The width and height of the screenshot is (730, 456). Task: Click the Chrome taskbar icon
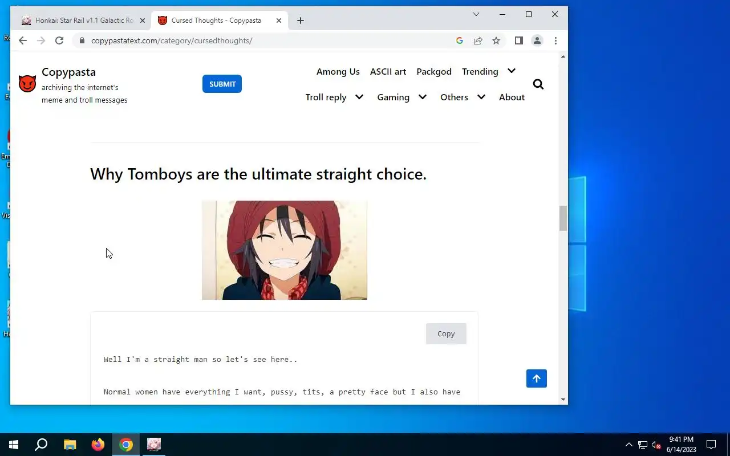click(126, 445)
